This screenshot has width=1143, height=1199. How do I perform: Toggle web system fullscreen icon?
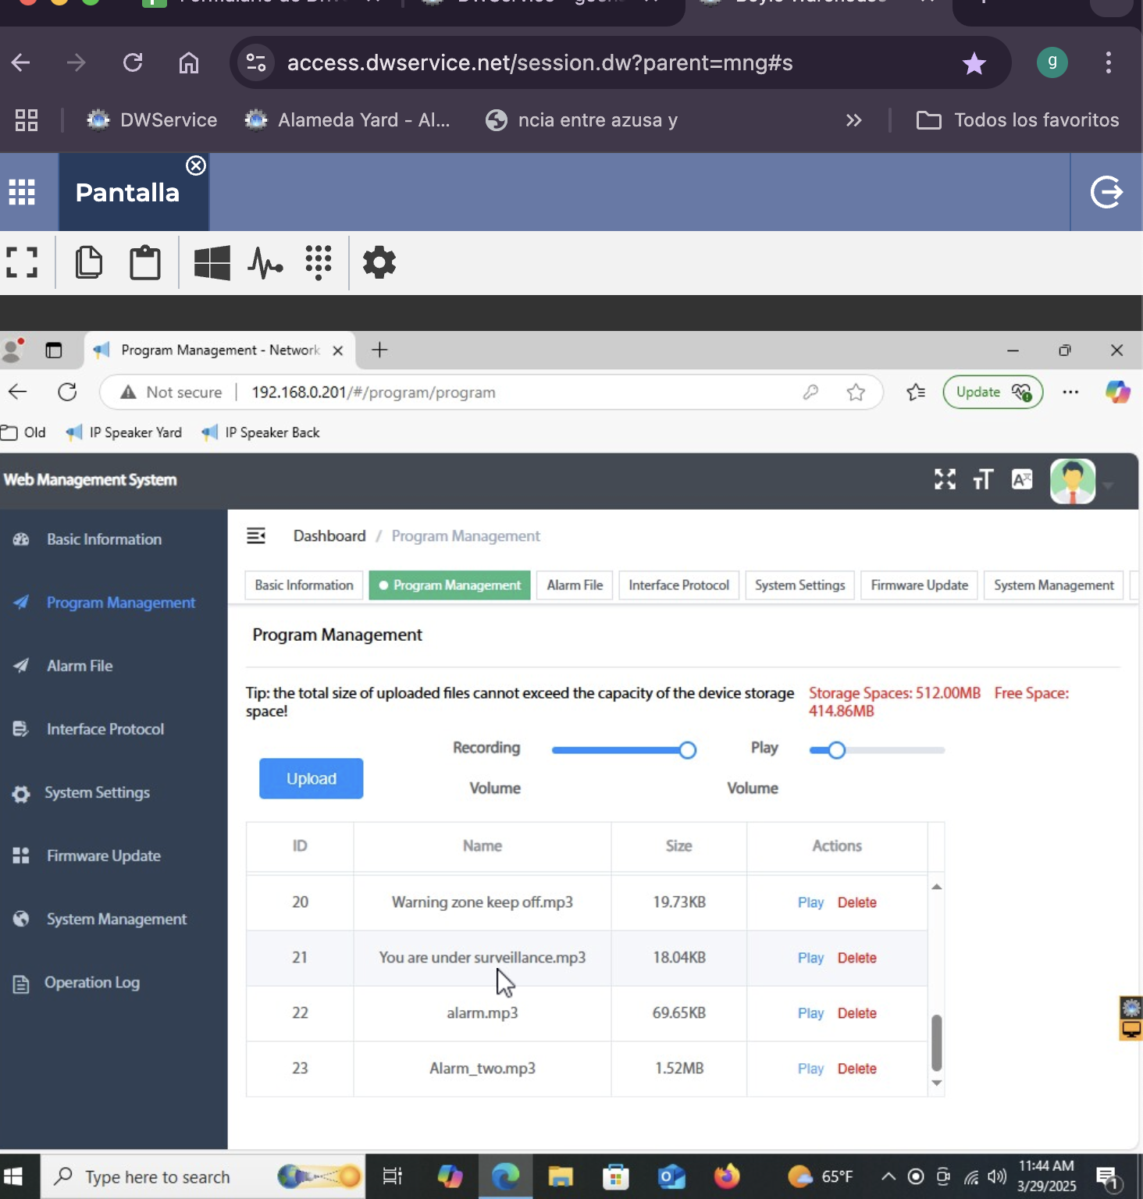(x=945, y=479)
